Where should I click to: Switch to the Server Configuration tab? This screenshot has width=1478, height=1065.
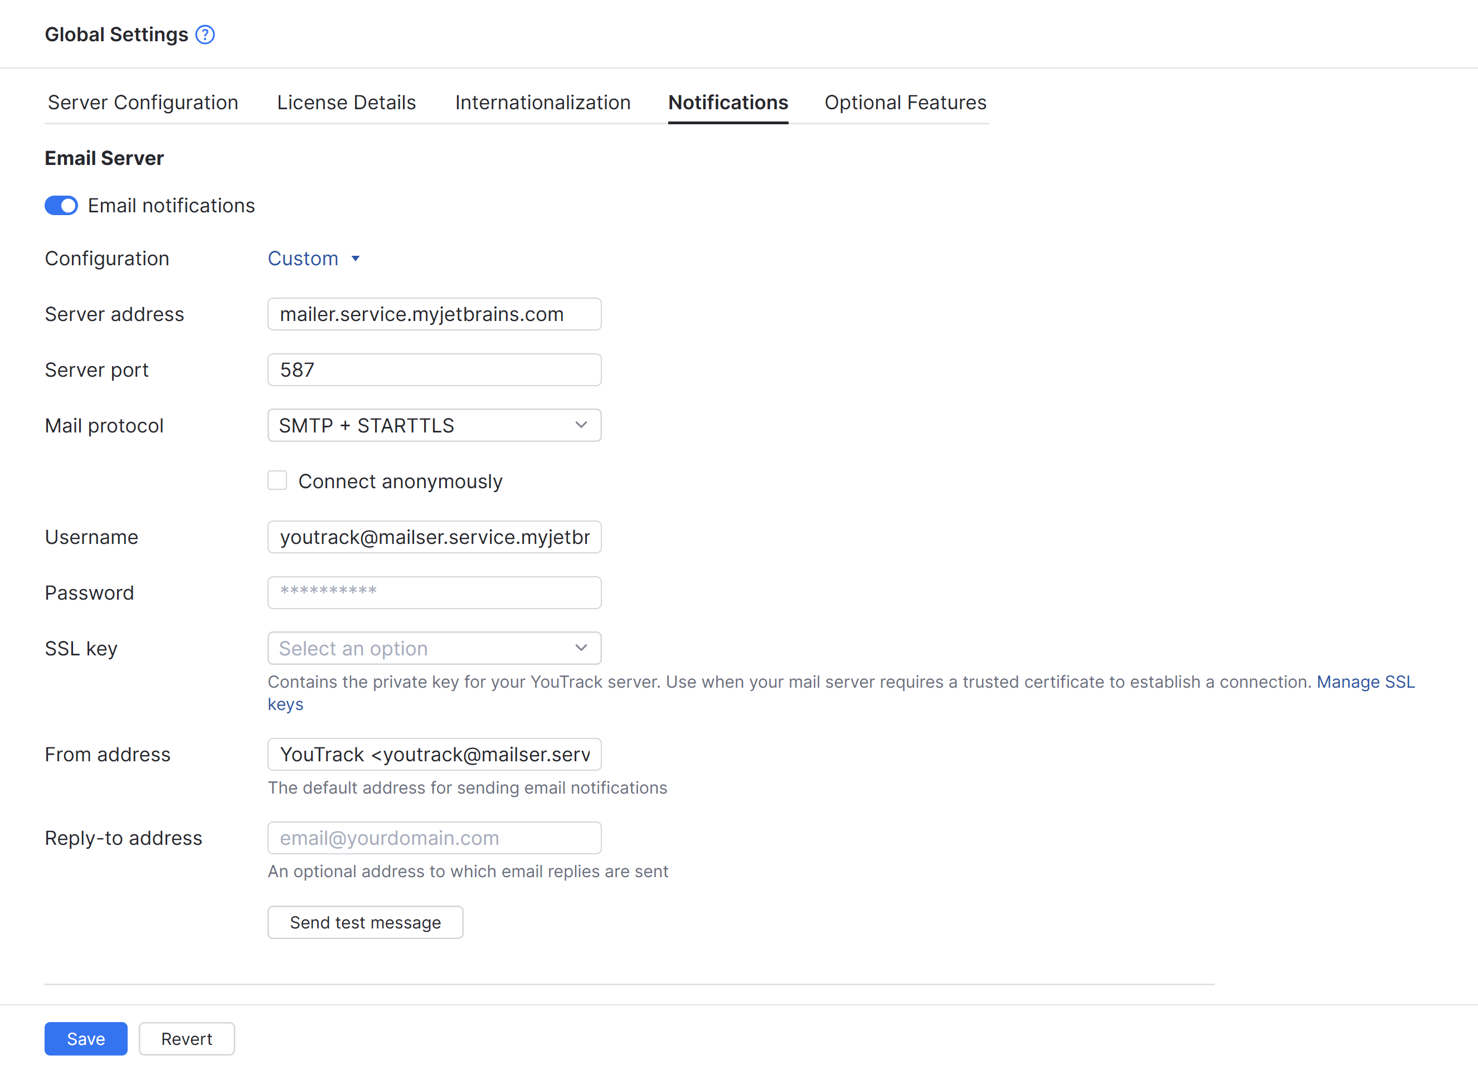point(142,103)
